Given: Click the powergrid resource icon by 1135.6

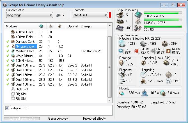Looking at the screenshot, I should coord(138,21).
